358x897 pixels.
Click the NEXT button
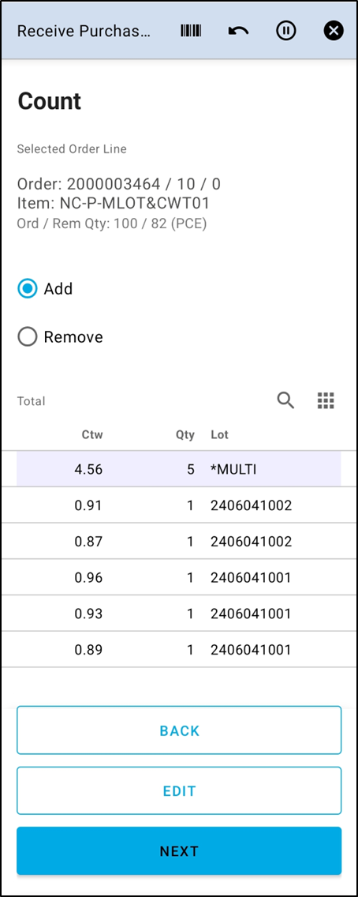tap(179, 850)
